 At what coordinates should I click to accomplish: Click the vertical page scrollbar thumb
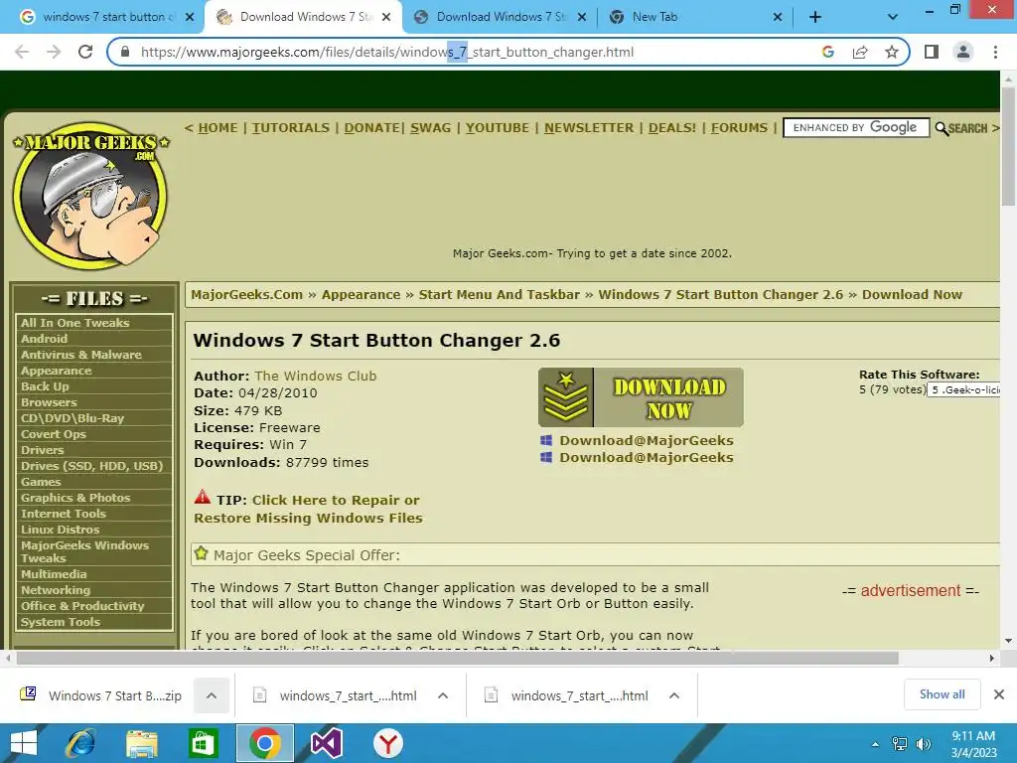point(1008,146)
